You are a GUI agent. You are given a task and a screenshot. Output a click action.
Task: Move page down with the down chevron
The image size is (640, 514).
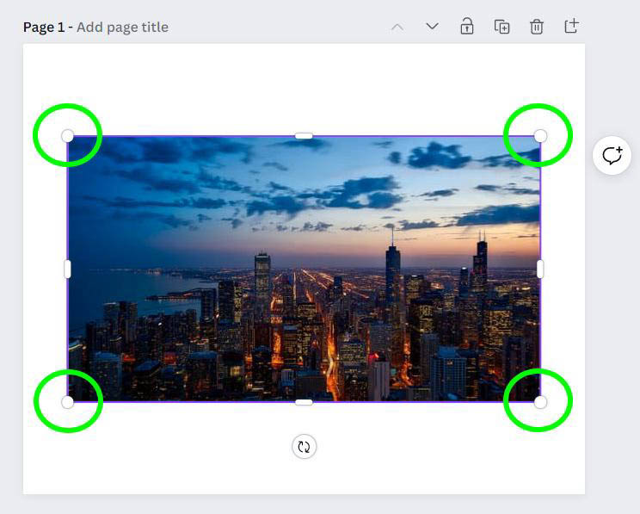432,27
